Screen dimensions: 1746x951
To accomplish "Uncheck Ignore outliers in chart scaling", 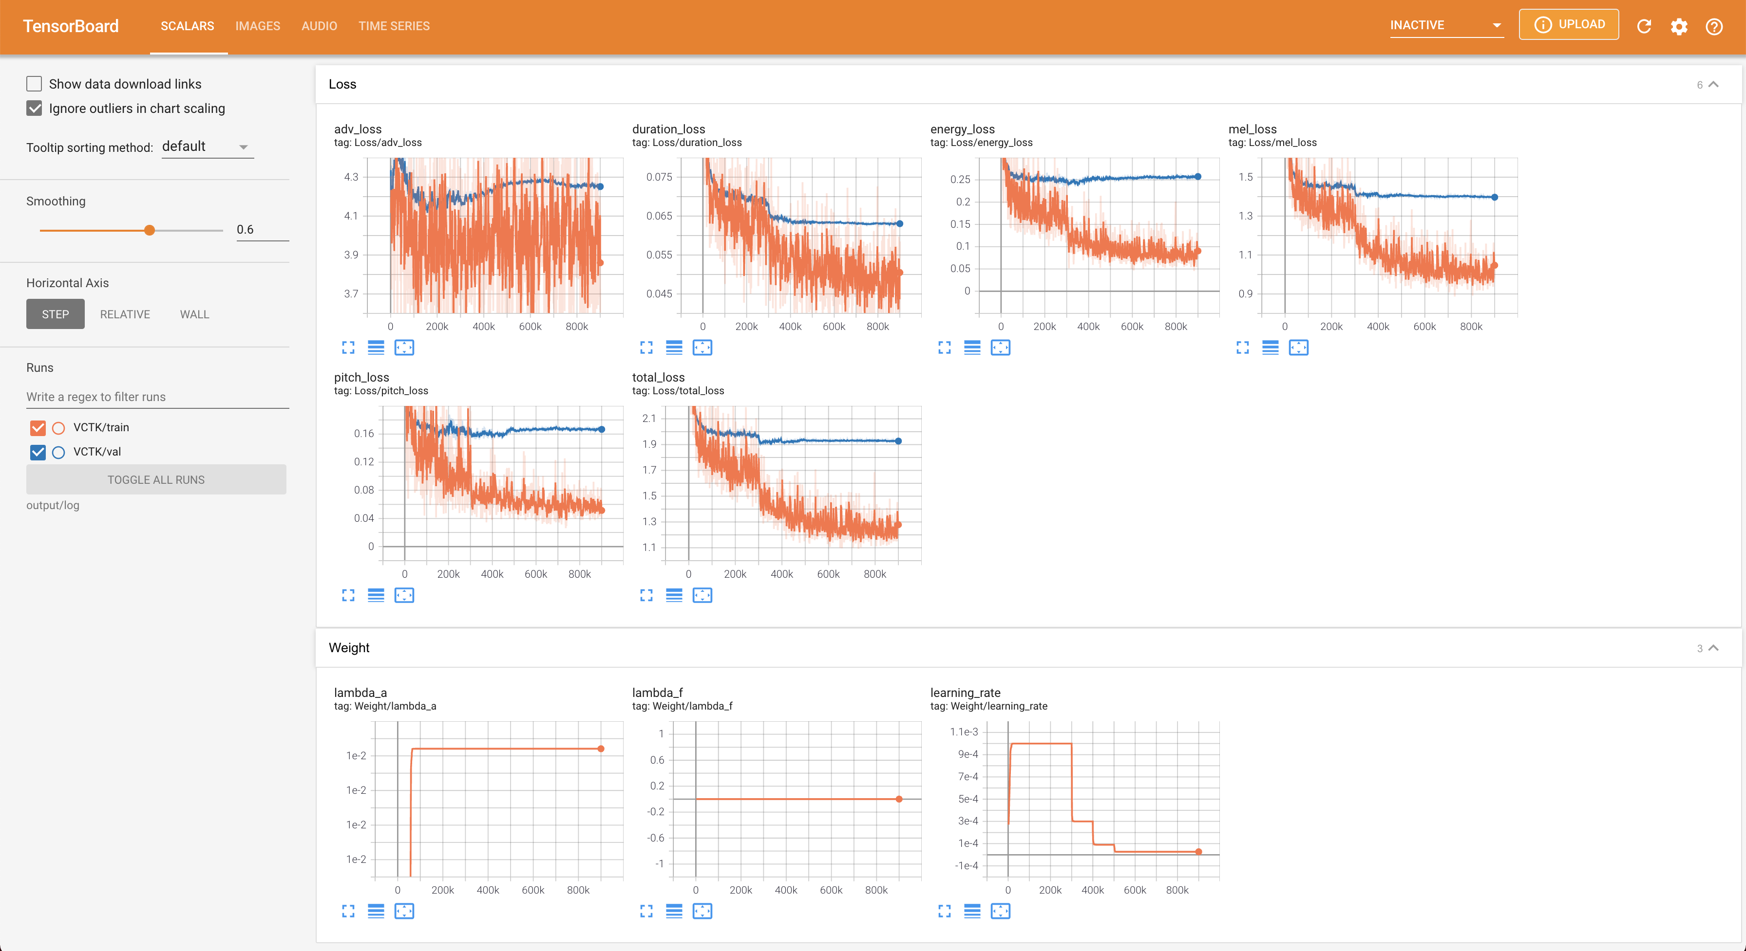I will 34,109.
